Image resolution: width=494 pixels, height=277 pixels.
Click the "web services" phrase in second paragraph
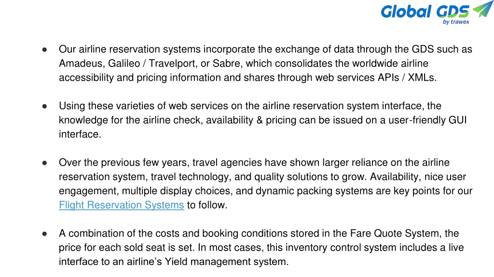pyautogui.click(x=198, y=106)
